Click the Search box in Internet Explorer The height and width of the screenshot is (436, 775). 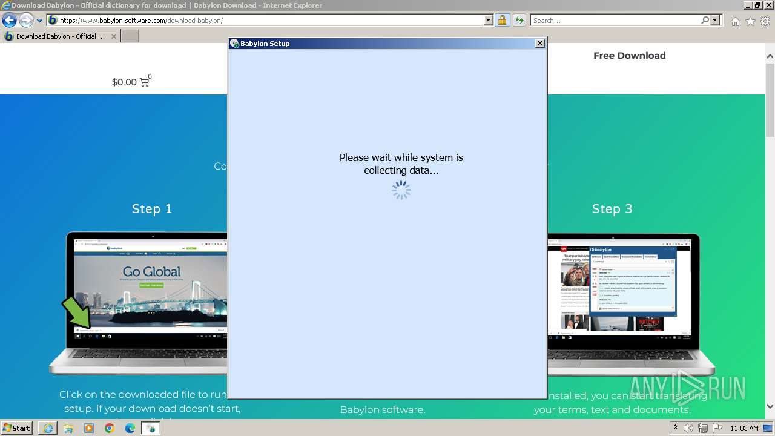[615, 21]
